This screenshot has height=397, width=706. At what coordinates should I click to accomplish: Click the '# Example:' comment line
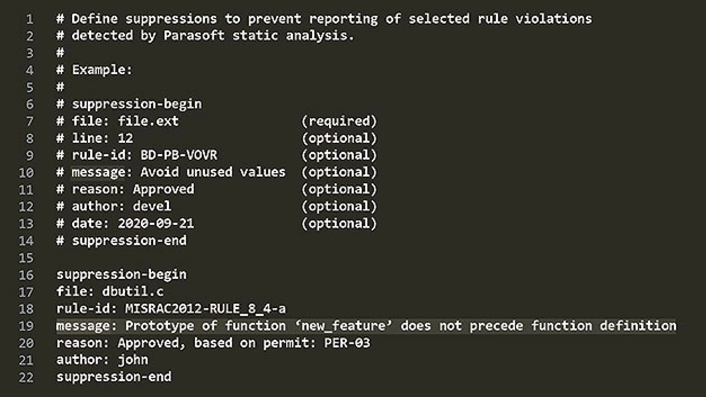94,70
